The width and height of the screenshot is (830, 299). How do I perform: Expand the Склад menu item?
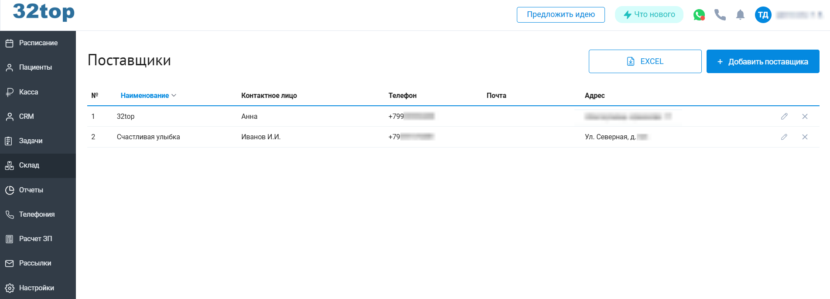coord(29,165)
